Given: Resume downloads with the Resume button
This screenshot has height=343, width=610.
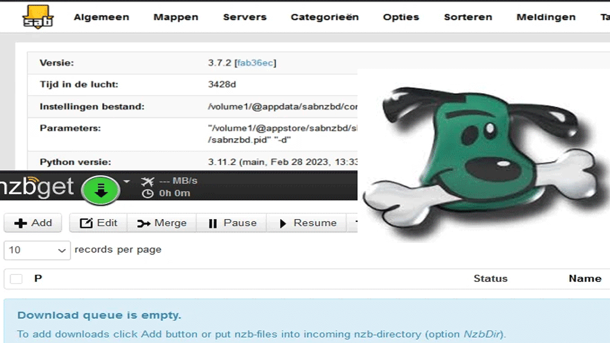Looking at the screenshot, I should pyautogui.click(x=308, y=223).
